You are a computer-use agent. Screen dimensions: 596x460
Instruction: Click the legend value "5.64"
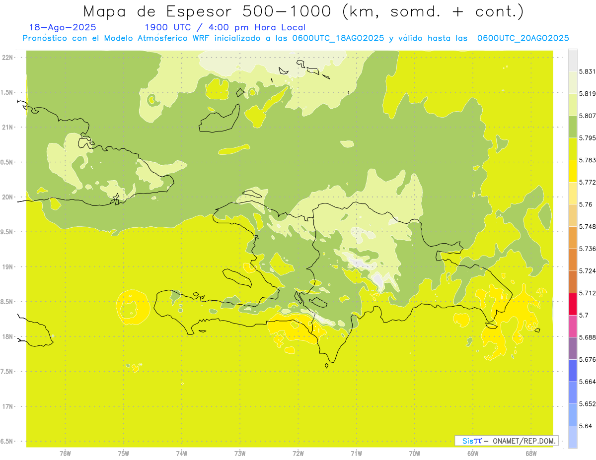pyautogui.click(x=585, y=426)
